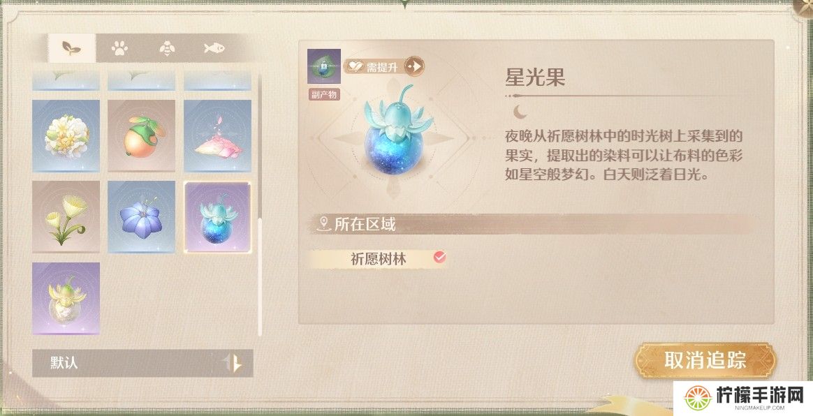Click the 需提升 arrow icon
This screenshot has width=813, height=416.
click(414, 66)
